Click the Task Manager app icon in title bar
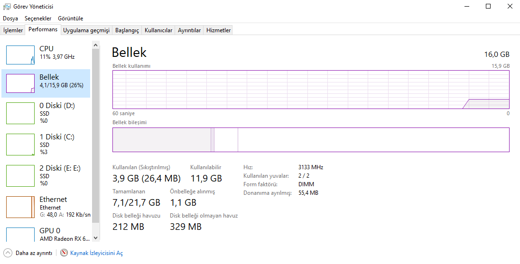Image resolution: width=520 pixels, height=264 pixels. tap(7, 7)
